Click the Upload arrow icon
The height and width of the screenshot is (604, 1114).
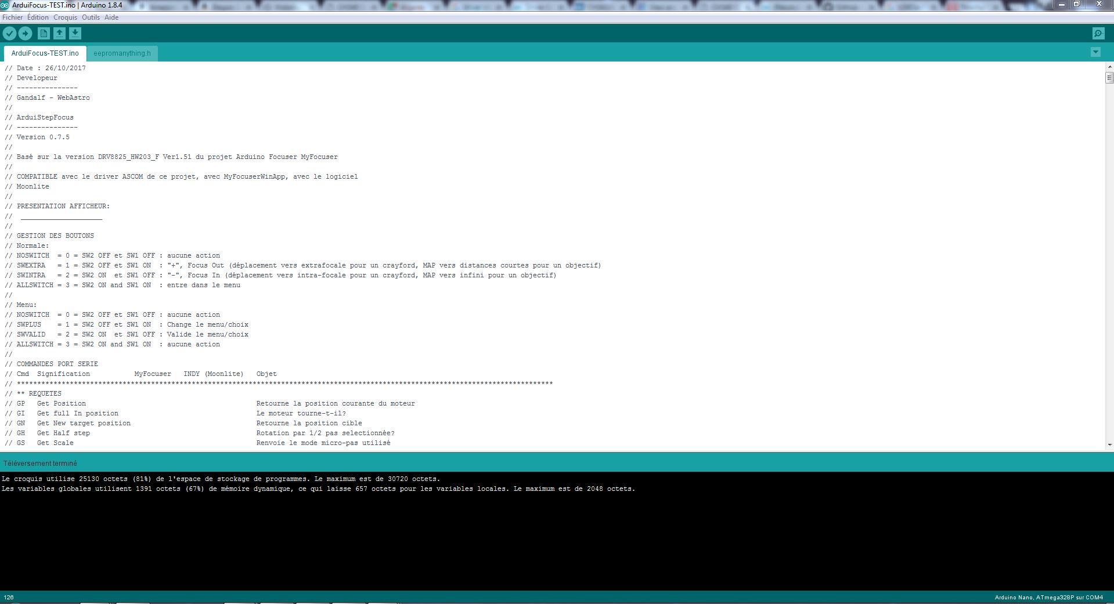point(26,34)
